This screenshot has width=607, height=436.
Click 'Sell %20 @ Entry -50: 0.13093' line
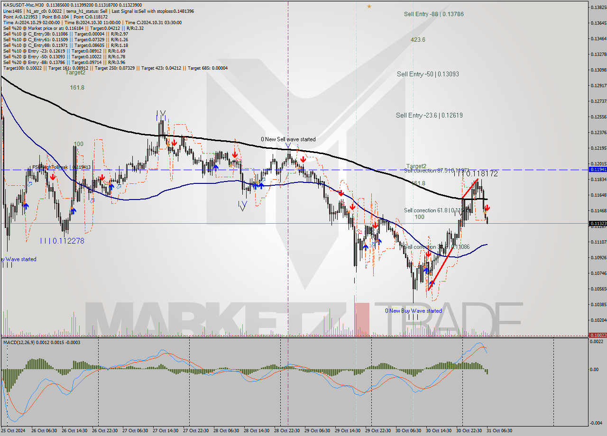tap(64, 56)
